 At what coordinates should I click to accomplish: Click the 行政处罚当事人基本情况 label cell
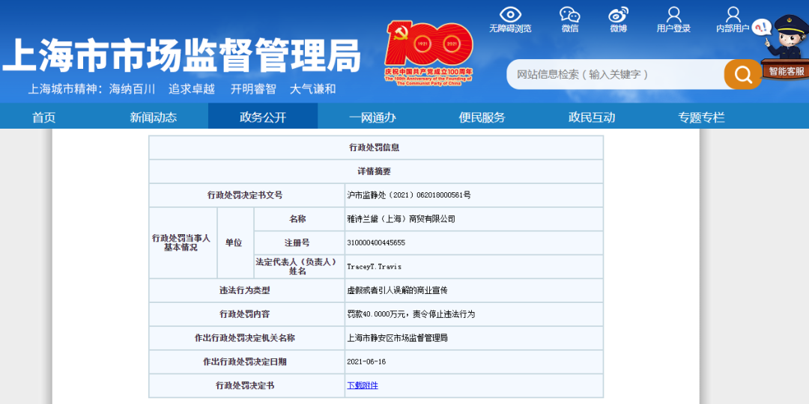pyautogui.click(x=184, y=242)
